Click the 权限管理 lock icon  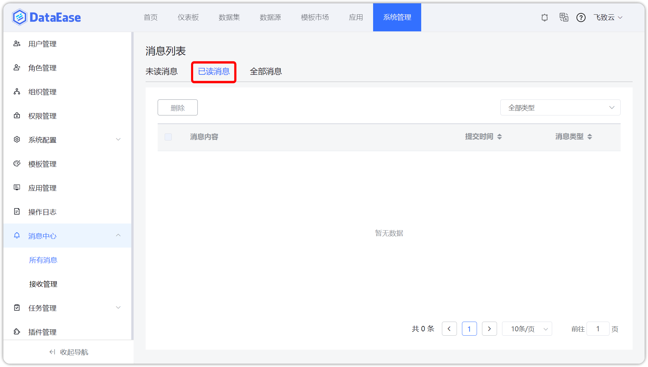pos(17,116)
